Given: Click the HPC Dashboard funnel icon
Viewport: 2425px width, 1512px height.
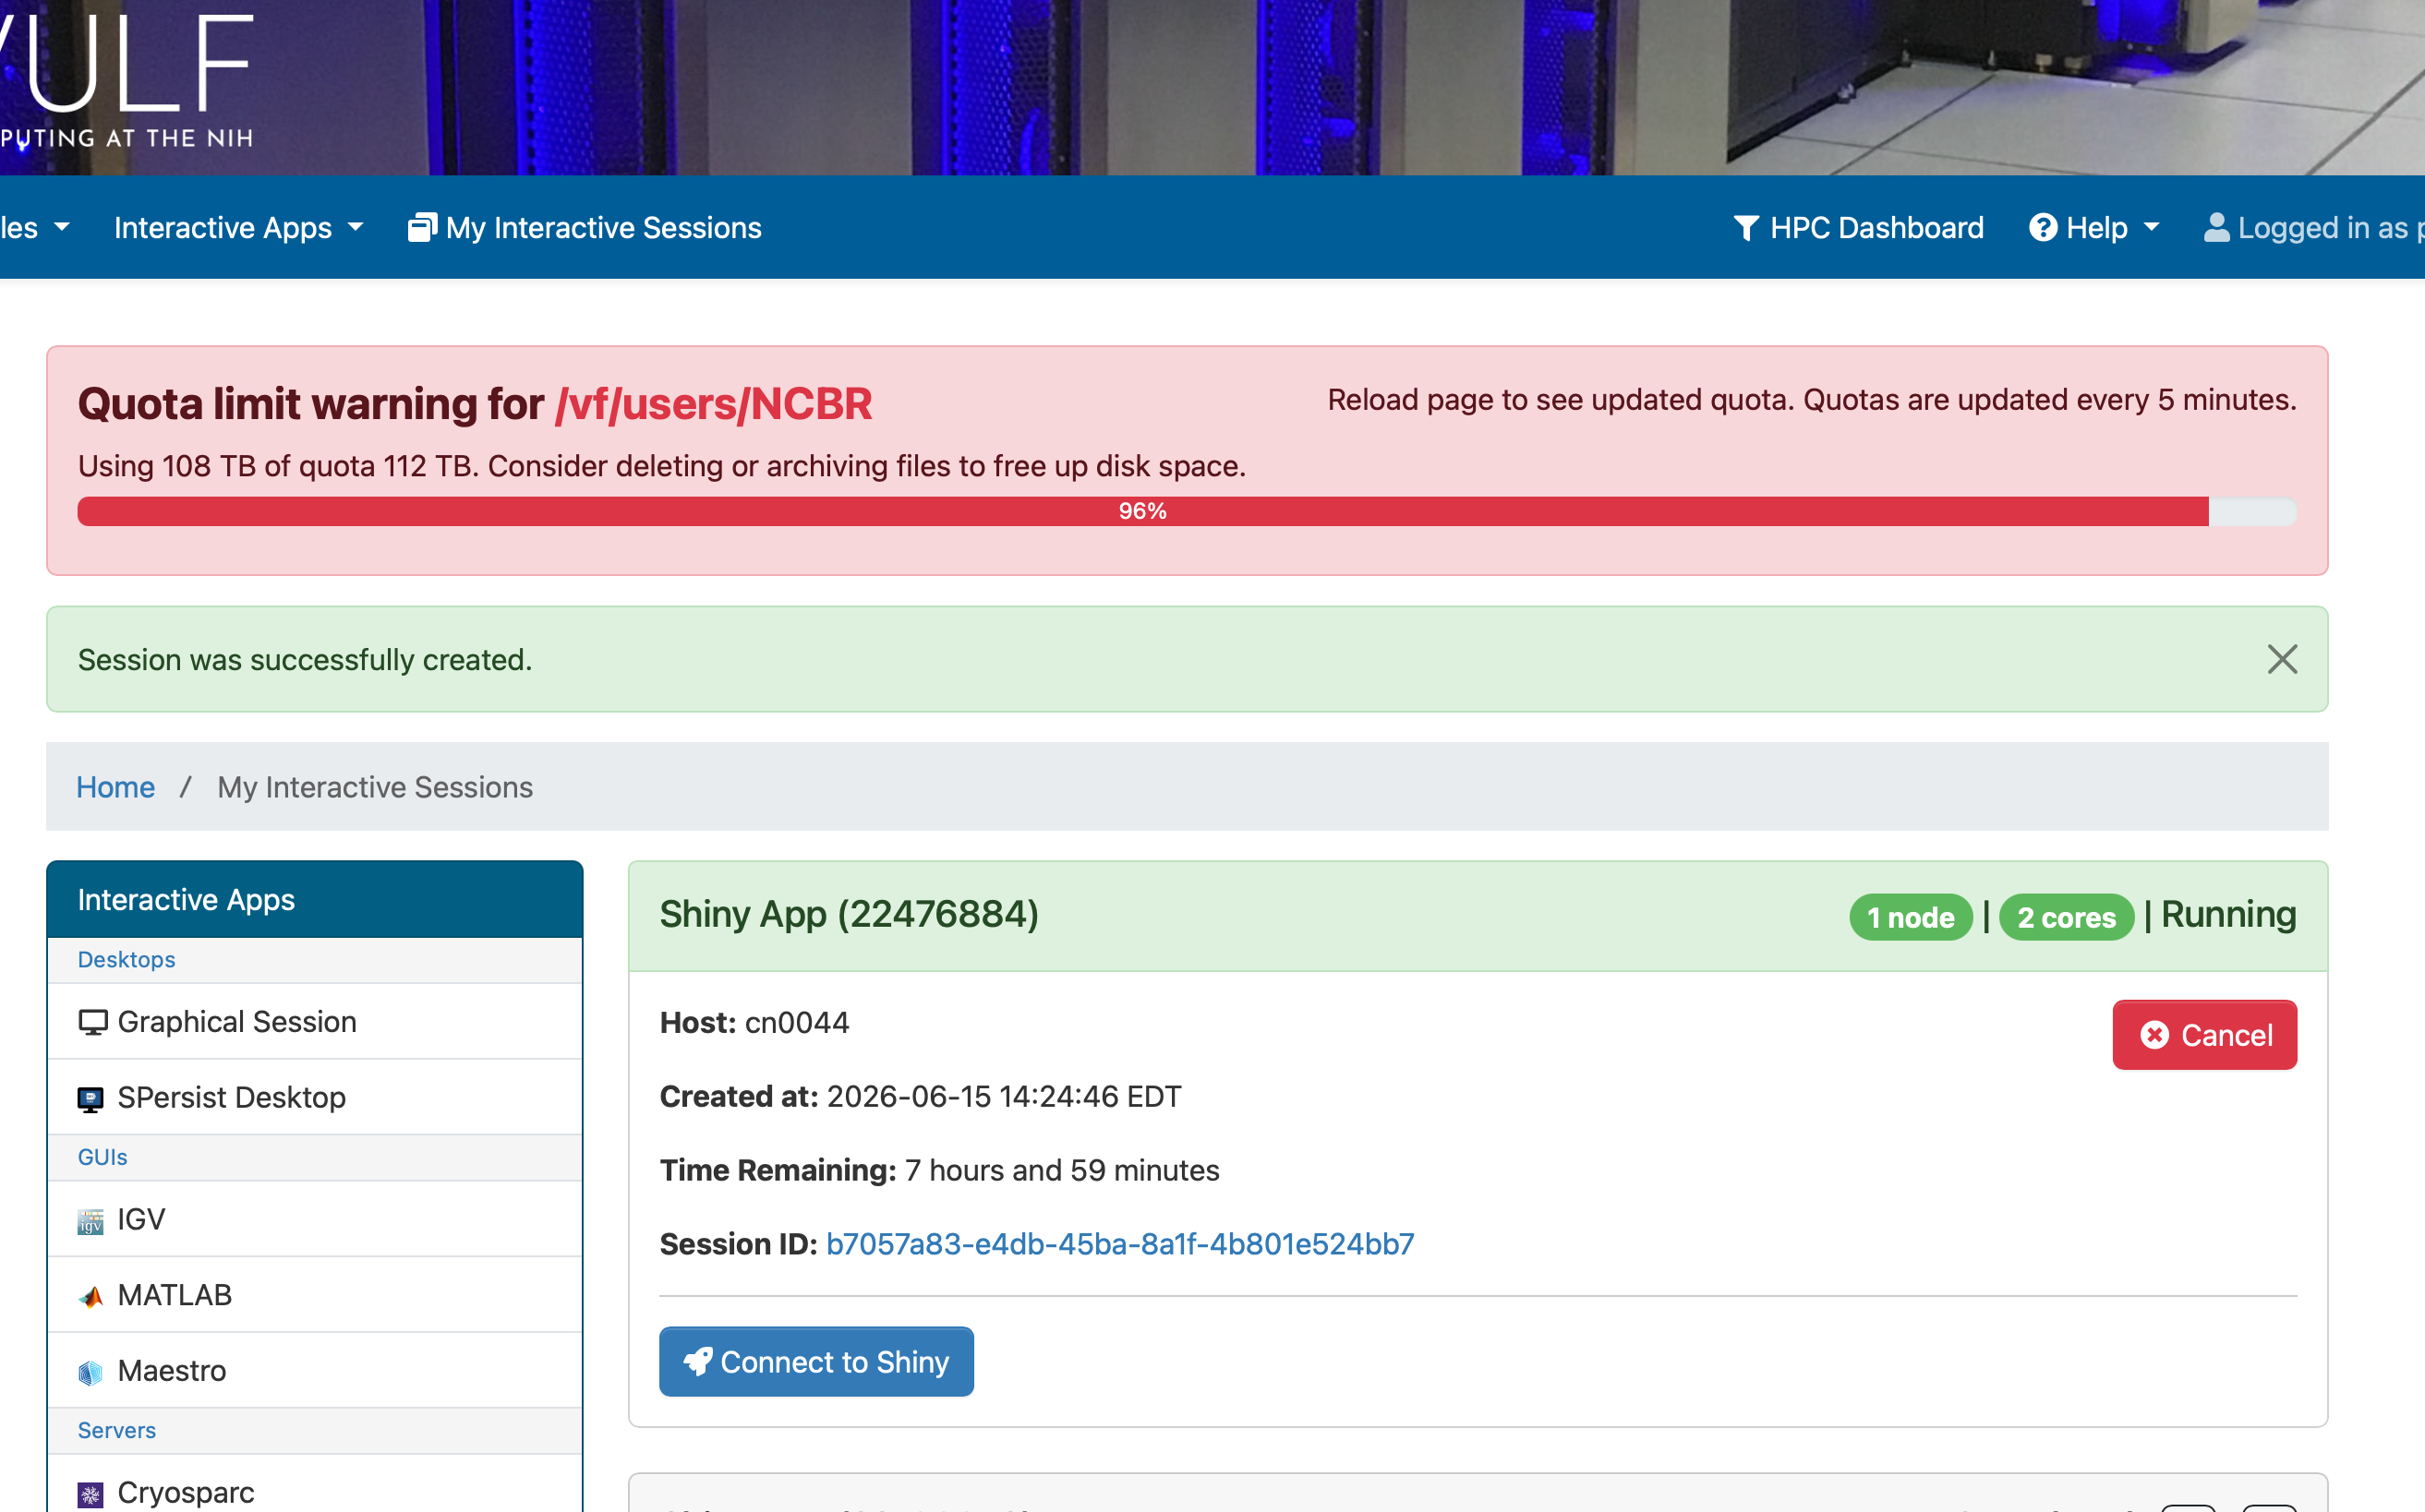Looking at the screenshot, I should coord(1745,228).
